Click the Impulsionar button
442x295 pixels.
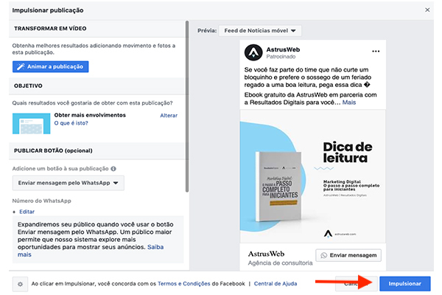[x=404, y=284]
